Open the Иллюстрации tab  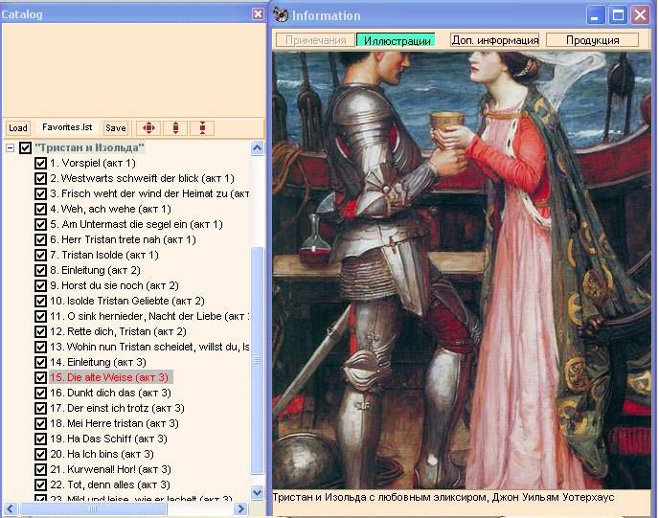tap(397, 40)
